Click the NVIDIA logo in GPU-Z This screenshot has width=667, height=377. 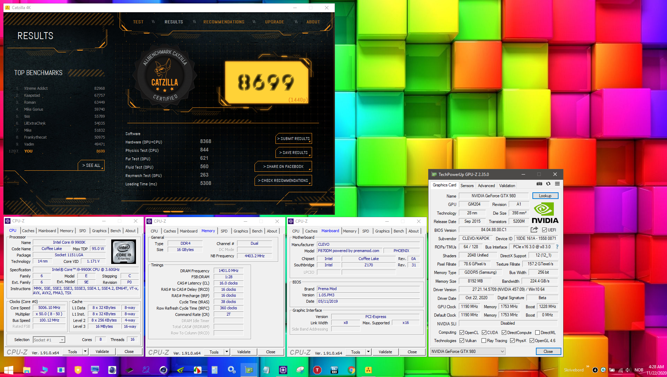point(545,213)
